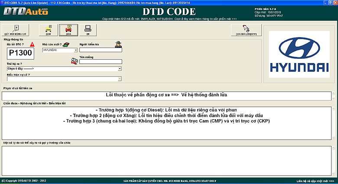Minimize the DTD CODE window

(325, 3)
